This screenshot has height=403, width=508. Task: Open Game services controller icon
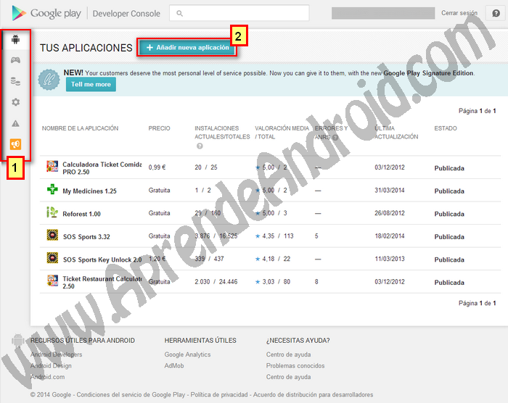click(15, 60)
